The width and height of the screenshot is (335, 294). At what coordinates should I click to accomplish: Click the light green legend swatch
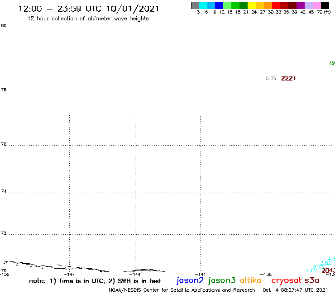227,5
